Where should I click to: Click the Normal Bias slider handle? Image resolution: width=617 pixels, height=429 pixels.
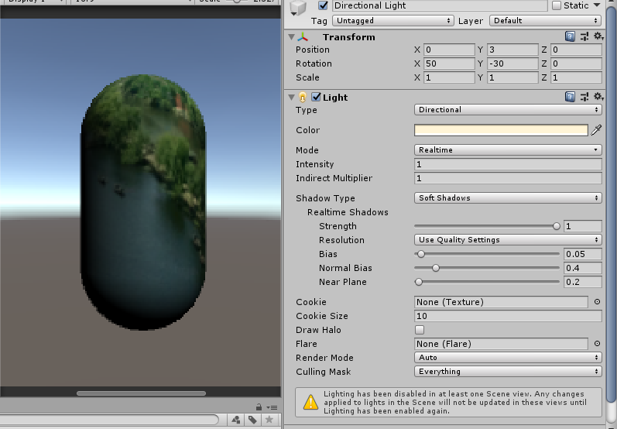tap(435, 268)
